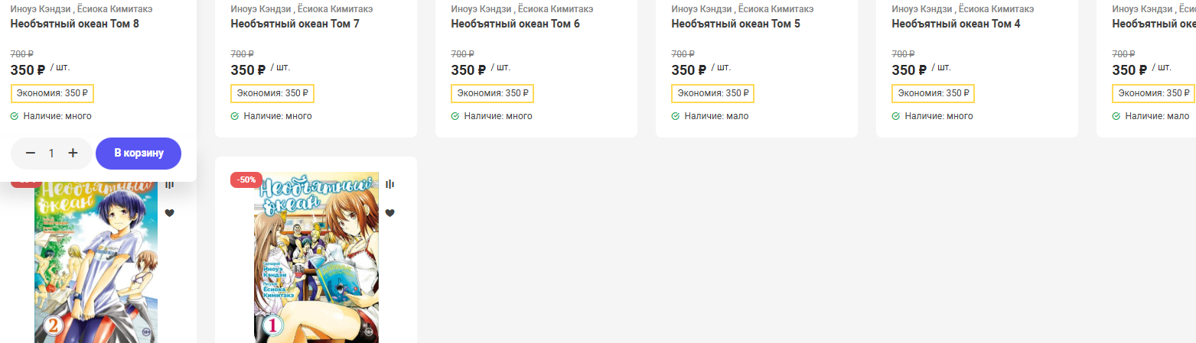Click the compare icon beside volume 2 cover
Image resolution: width=1196 pixels, height=343 pixels.
coord(169,185)
